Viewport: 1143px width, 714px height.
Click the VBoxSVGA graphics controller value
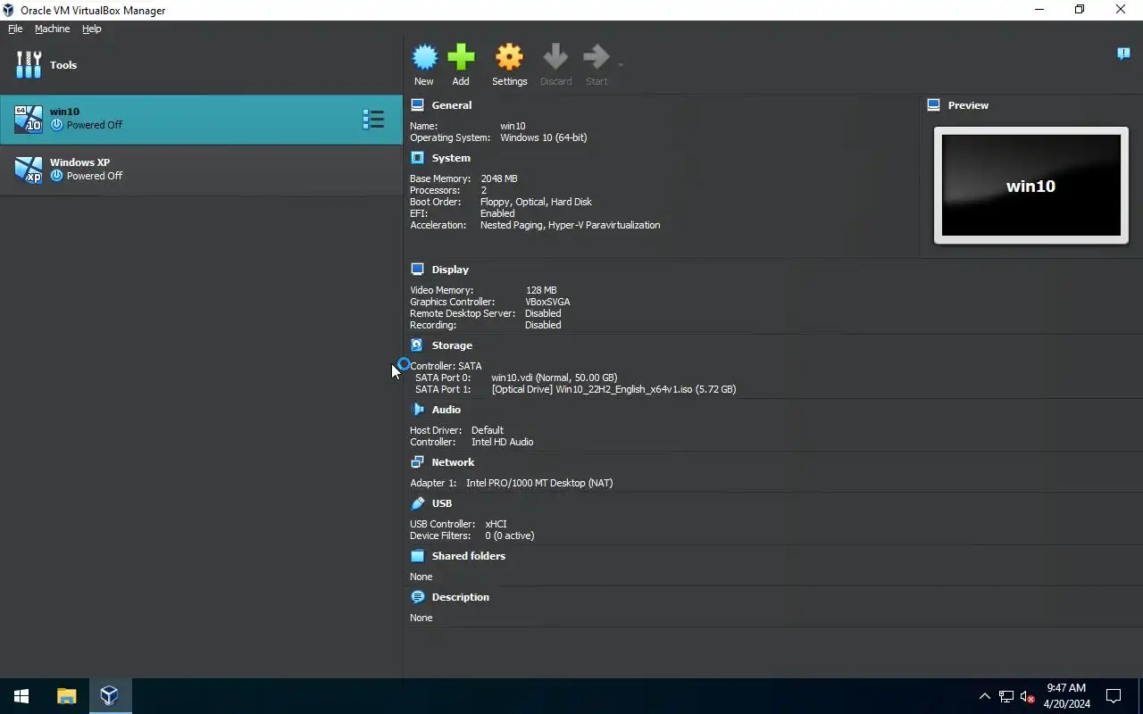click(x=547, y=302)
